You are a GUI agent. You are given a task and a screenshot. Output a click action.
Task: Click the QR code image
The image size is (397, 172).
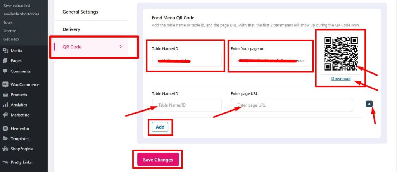tap(341, 53)
